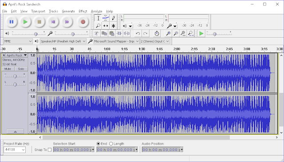Click the track gain slider knob
This screenshot has height=162, width=284.
[x=15, y=76]
